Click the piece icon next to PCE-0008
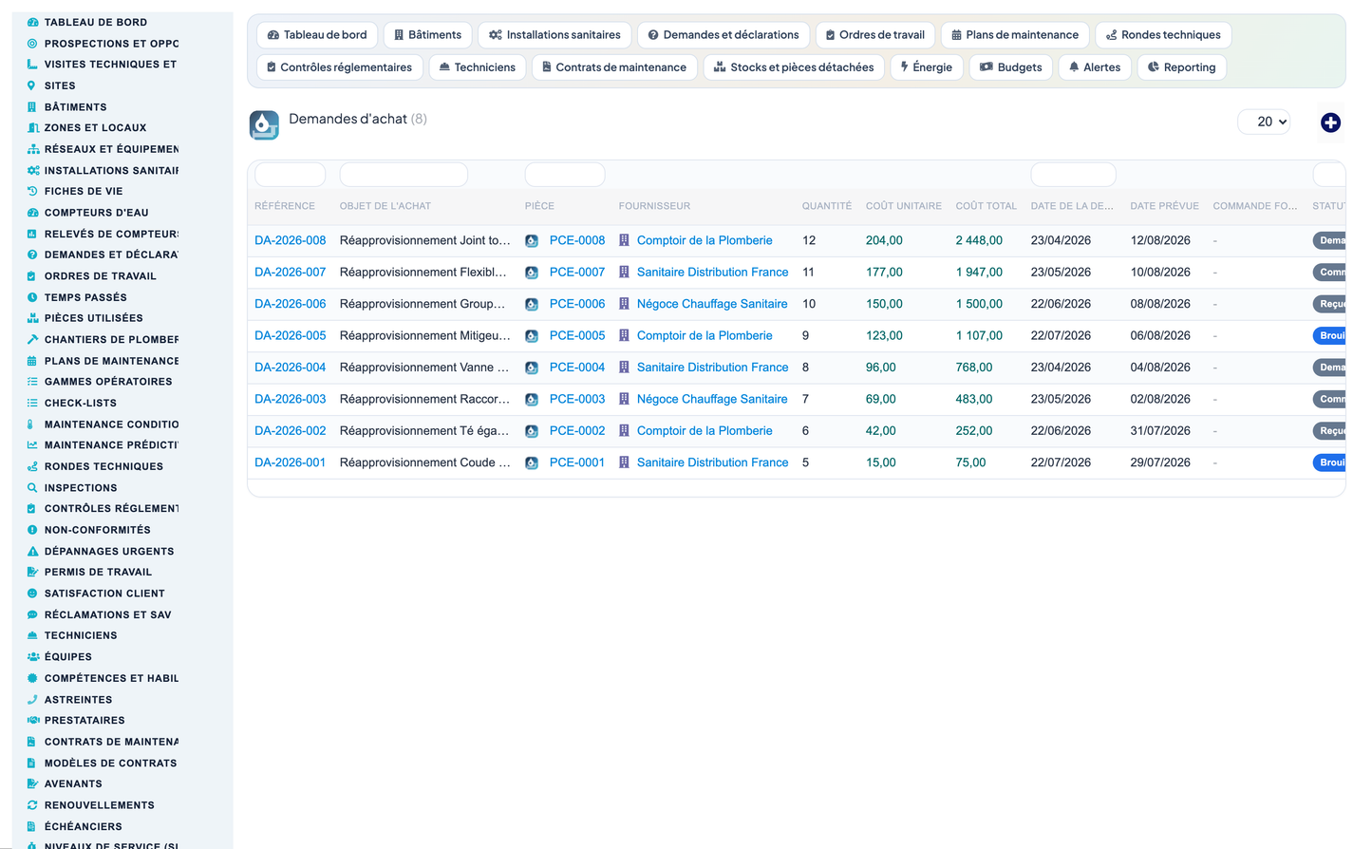The image size is (1372, 849). [x=532, y=241]
